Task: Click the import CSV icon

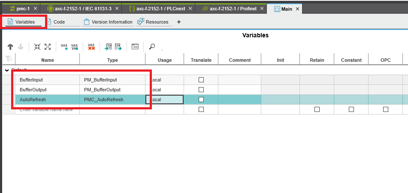Action: 108,47
